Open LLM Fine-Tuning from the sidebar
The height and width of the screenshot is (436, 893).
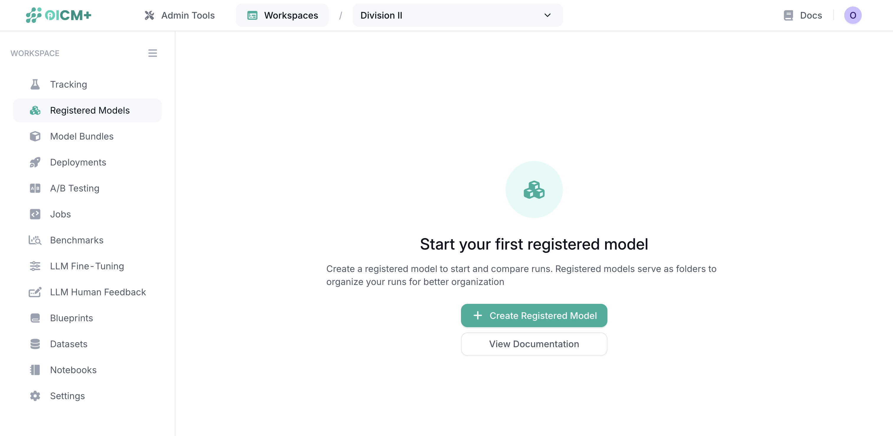(x=87, y=266)
